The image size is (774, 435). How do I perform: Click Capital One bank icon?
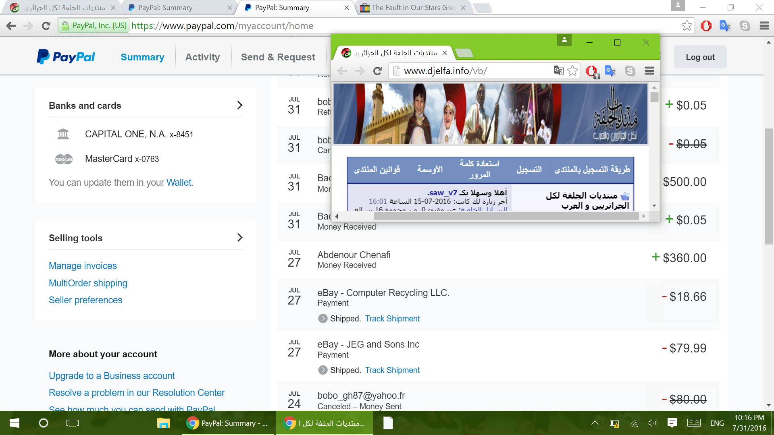63,134
